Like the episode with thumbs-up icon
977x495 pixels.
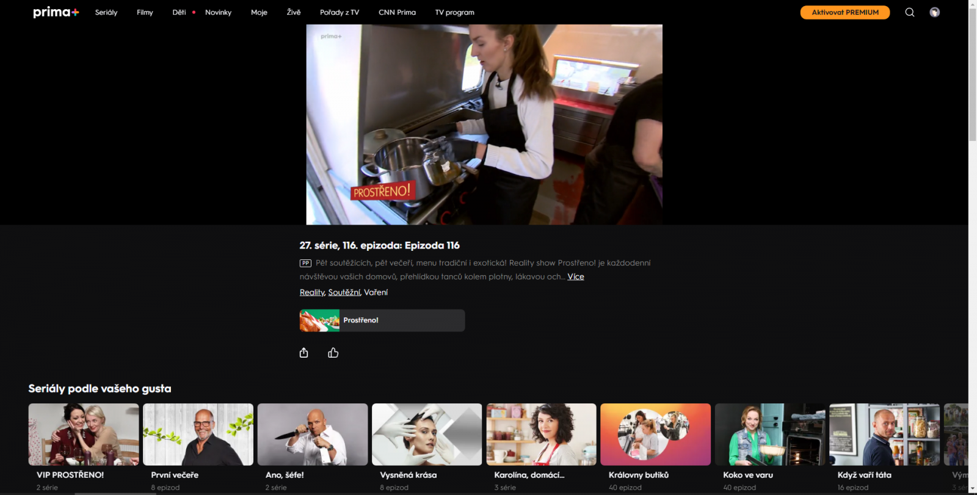click(333, 353)
